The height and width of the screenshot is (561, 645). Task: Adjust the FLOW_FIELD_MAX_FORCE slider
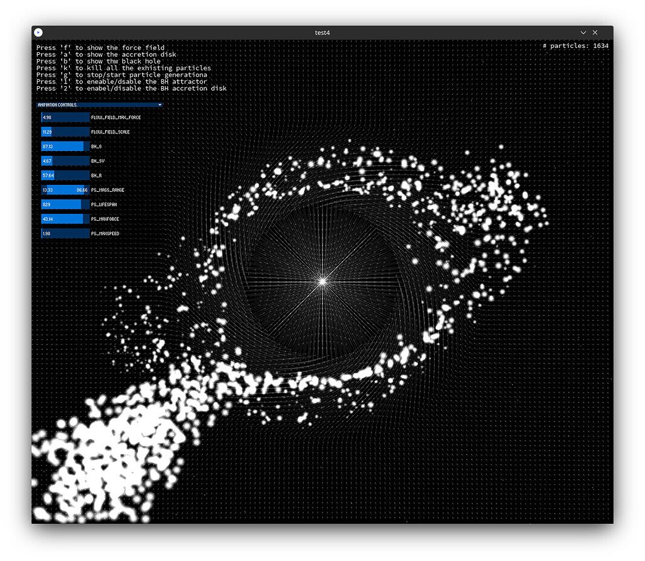click(x=65, y=117)
